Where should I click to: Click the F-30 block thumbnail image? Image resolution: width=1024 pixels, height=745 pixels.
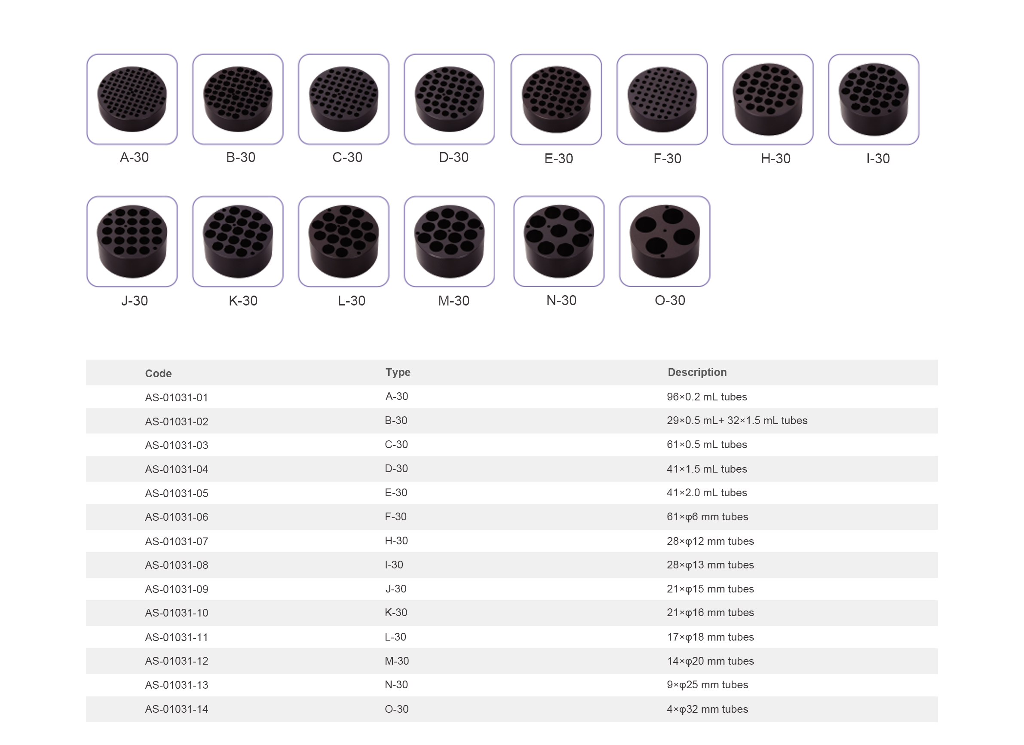(x=662, y=100)
